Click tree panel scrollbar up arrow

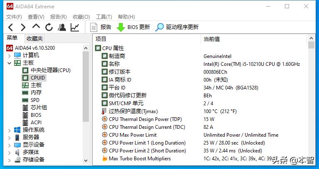(x=86, y=48)
